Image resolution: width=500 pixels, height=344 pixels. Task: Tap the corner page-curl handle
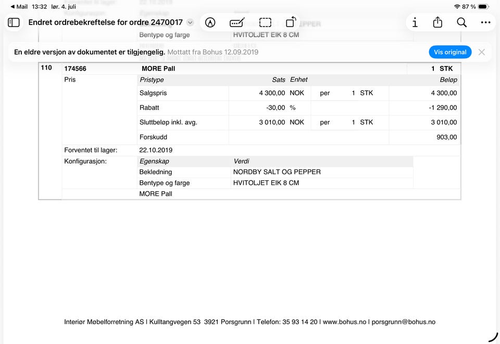493,337
